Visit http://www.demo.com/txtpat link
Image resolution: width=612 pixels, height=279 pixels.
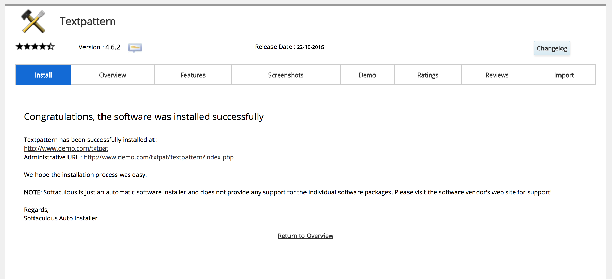click(x=66, y=148)
